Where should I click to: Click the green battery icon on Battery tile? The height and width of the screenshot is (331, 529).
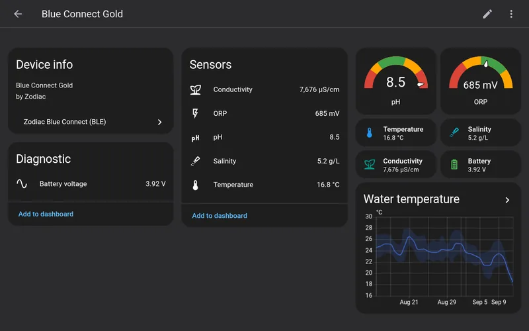tap(454, 164)
